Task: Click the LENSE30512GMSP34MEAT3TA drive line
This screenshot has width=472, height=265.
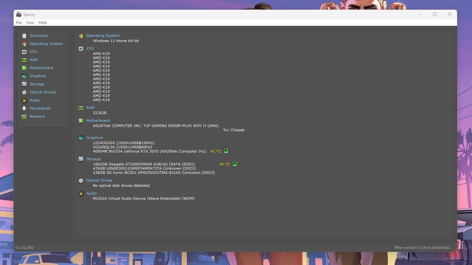Action: coord(144,168)
